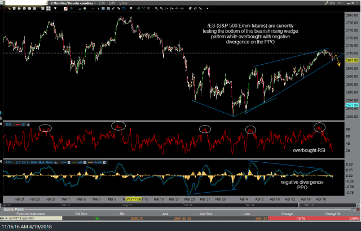
Task: Select the ES Jun15'18 instrument row
Action: point(31,219)
